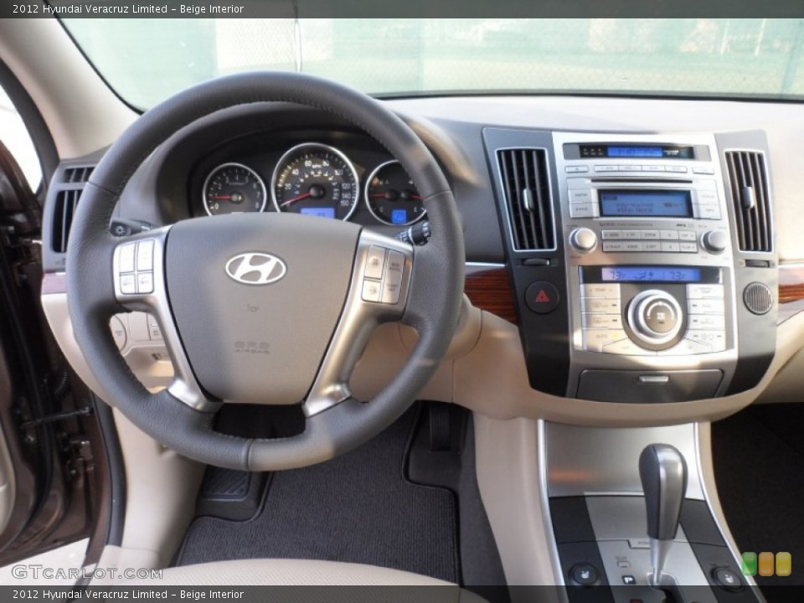
Task: Click the RES ACCEL cruise button on the steering wheel
Action: coord(395,265)
